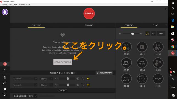Toggle headphones on first microphone row
The image size is (177, 99).
[x=83, y=79]
